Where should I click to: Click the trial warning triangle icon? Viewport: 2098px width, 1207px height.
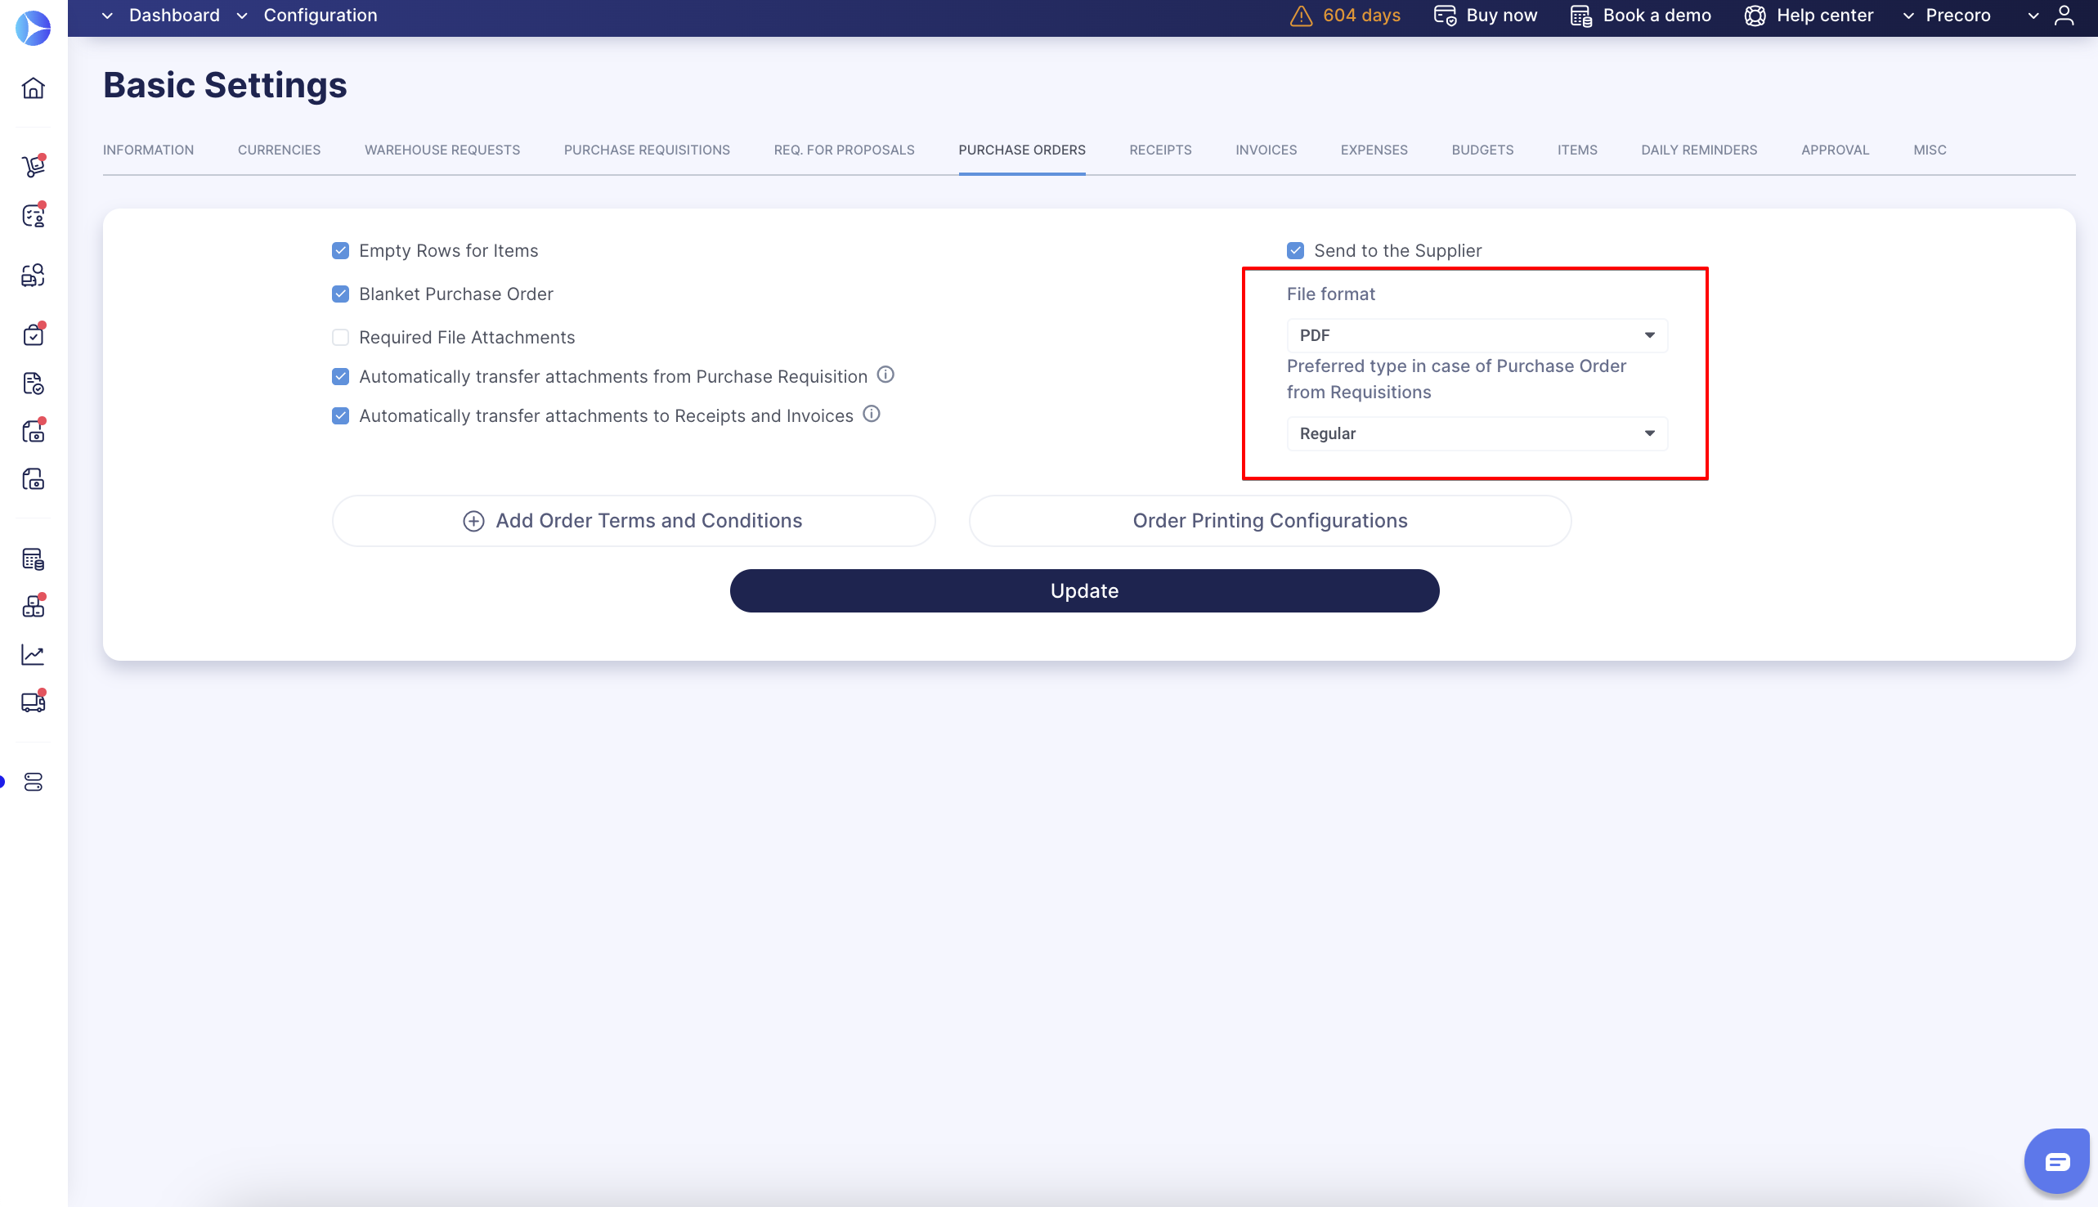click(x=1301, y=16)
